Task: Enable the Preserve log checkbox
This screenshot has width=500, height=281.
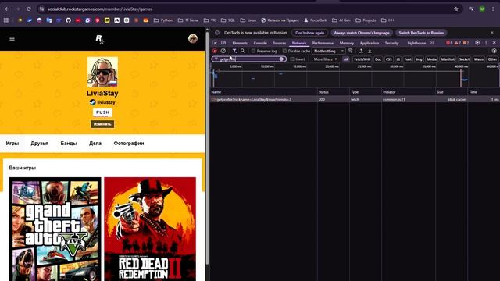Action: click(253, 51)
